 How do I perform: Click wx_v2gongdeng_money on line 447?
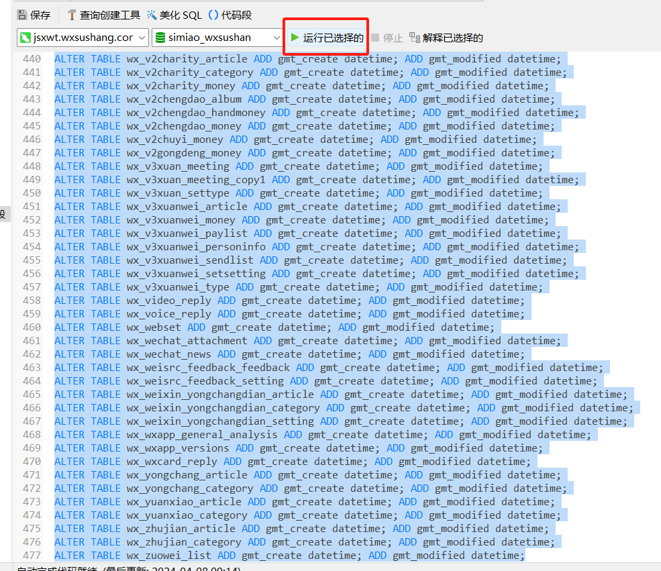[x=185, y=153]
